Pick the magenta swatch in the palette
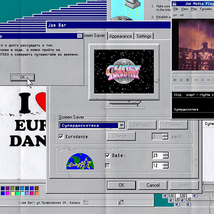The height and width of the screenshot is (214, 214). coord(8,193)
